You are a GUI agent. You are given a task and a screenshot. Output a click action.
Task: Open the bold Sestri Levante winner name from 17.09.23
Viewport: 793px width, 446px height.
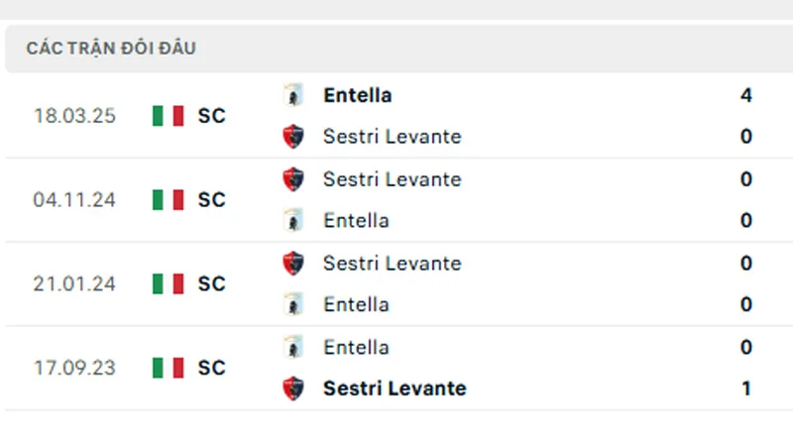coord(394,389)
